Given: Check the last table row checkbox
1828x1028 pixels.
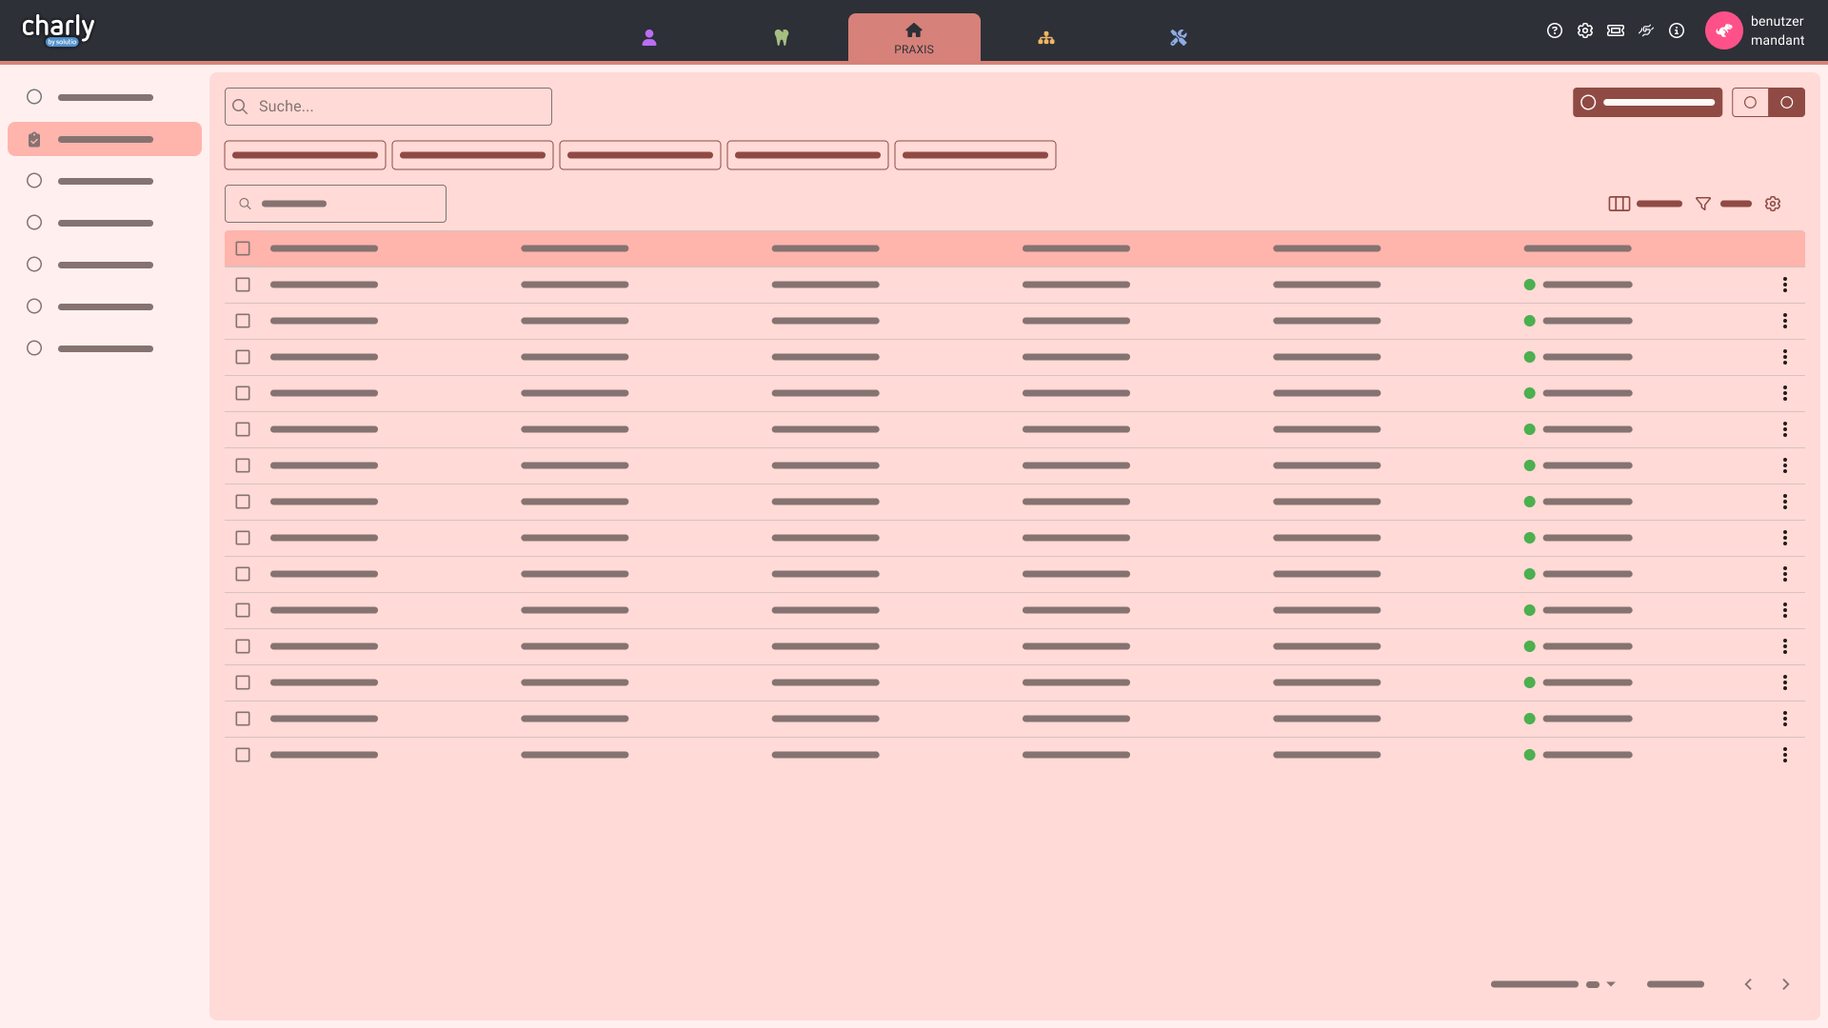Looking at the screenshot, I should coord(243,755).
